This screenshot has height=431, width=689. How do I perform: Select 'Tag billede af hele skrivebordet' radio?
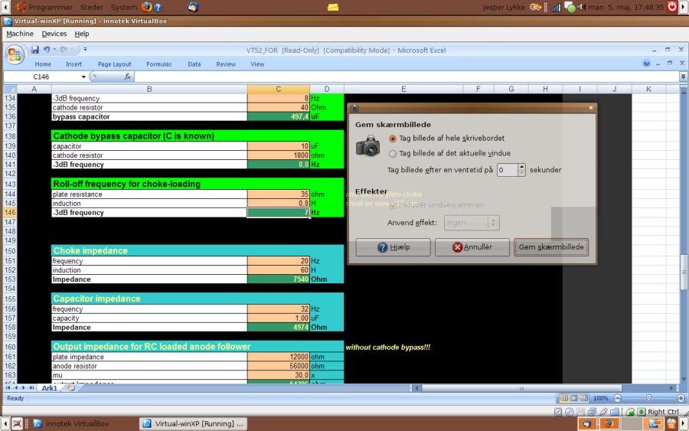point(393,139)
